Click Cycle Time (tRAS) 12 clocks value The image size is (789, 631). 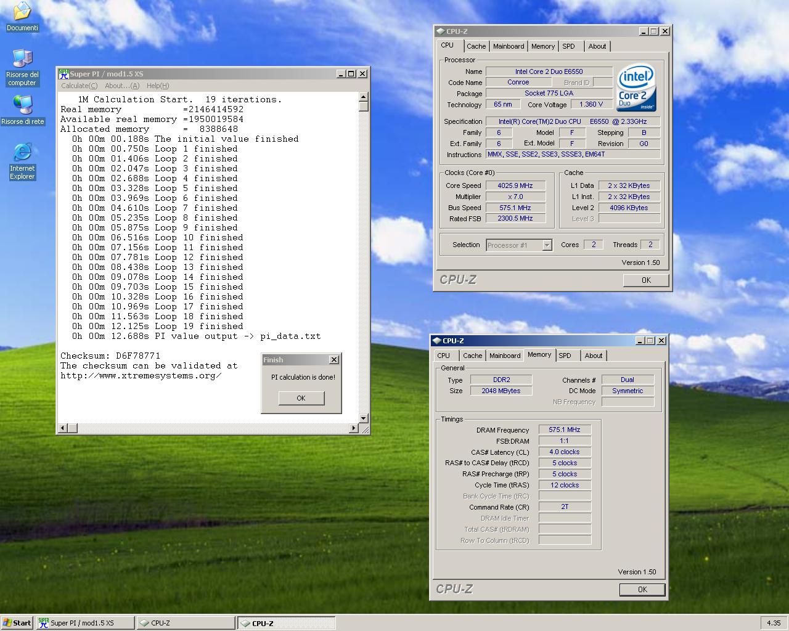(x=565, y=485)
